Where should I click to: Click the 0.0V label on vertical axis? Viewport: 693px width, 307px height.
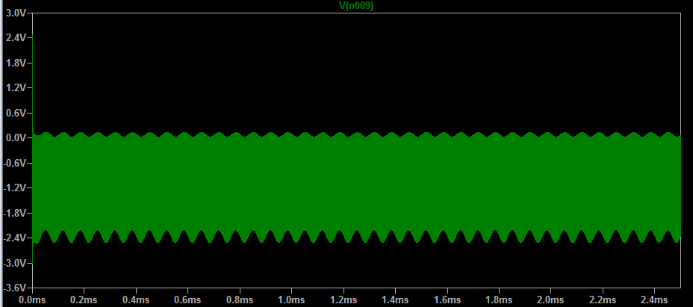point(16,137)
